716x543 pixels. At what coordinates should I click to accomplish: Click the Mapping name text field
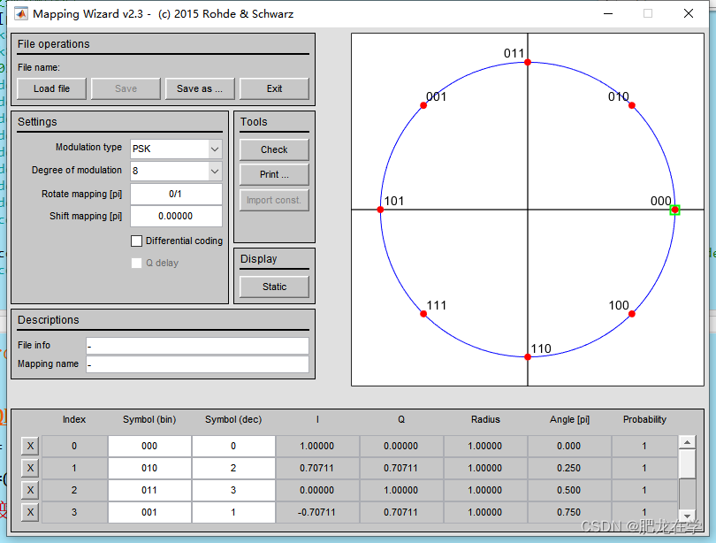point(197,364)
